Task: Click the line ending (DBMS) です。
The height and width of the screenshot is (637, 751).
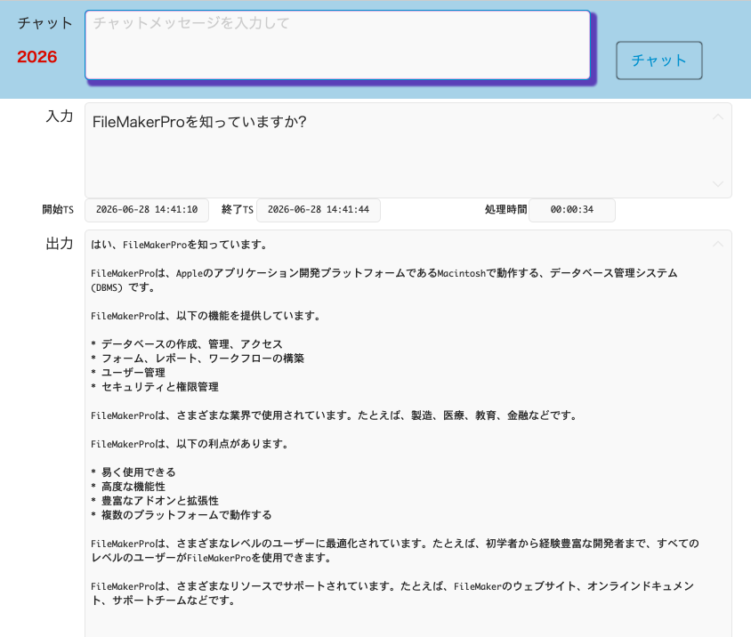Action: pos(123,287)
